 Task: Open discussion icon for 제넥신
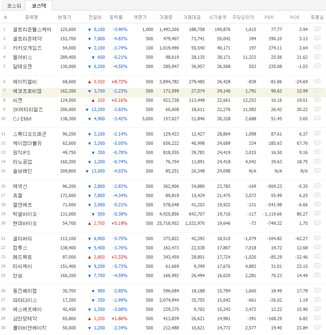tap(317, 186)
